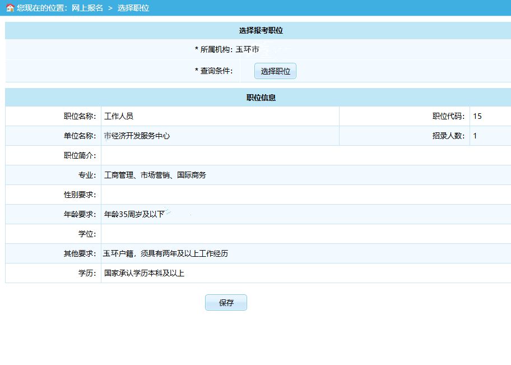Click the empty 职位简介 value cell

[x=305, y=156]
